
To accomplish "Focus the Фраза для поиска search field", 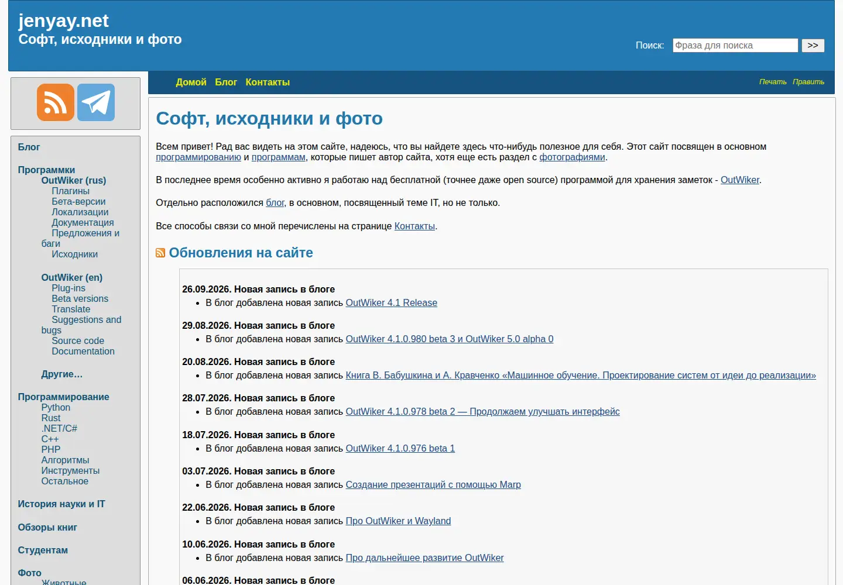I will (x=735, y=46).
